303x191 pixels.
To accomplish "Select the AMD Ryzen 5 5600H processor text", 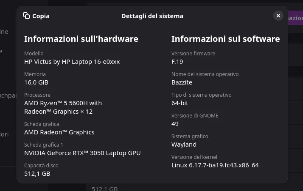I will (63, 107).
